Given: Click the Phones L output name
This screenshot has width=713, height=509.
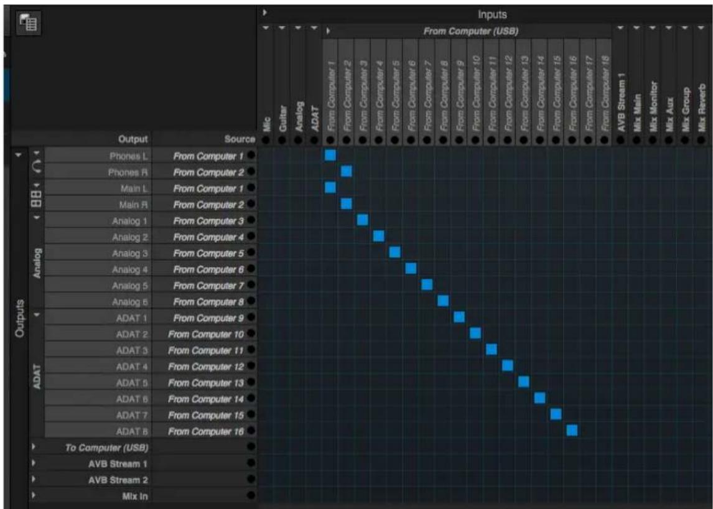Looking at the screenshot, I should click(129, 156).
